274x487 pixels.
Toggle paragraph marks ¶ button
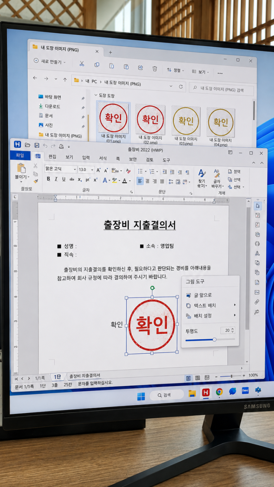(187, 172)
